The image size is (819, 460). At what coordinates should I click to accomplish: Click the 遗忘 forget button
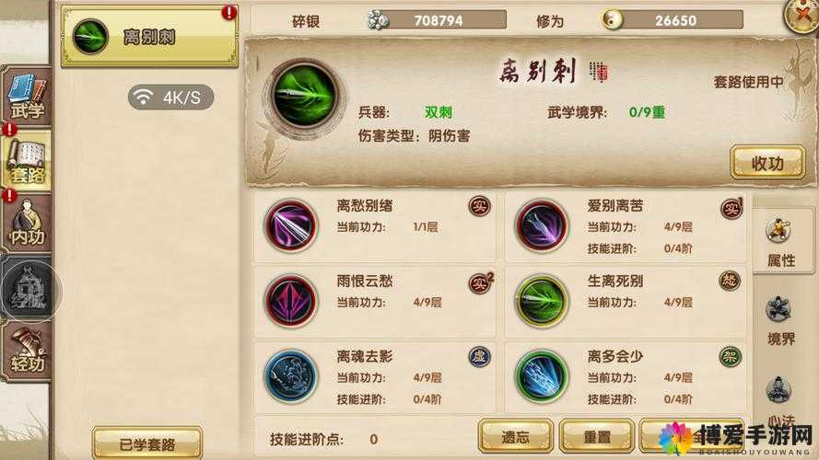(516, 436)
